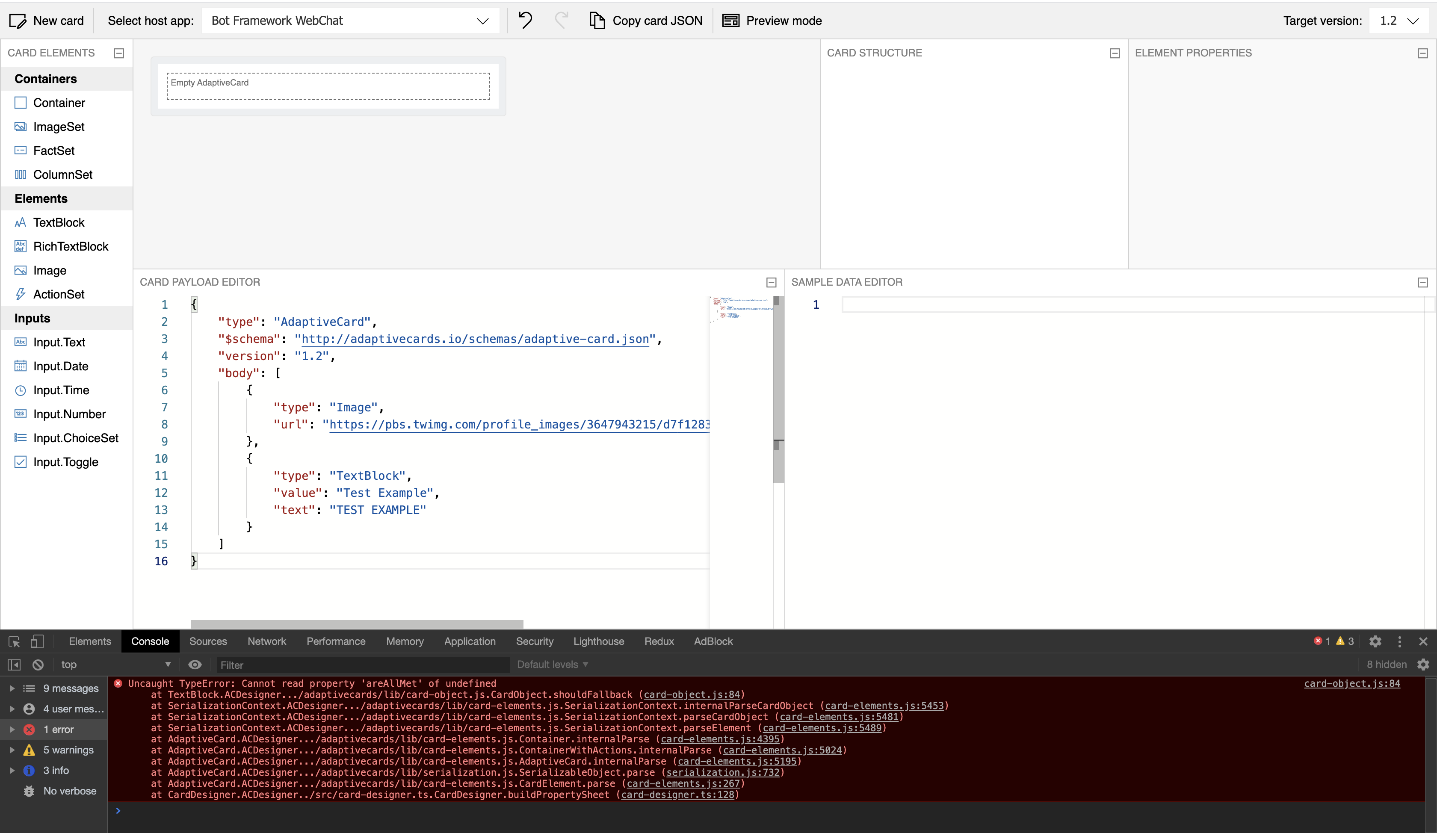Click the Undo arrow icon

coord(525,20)
